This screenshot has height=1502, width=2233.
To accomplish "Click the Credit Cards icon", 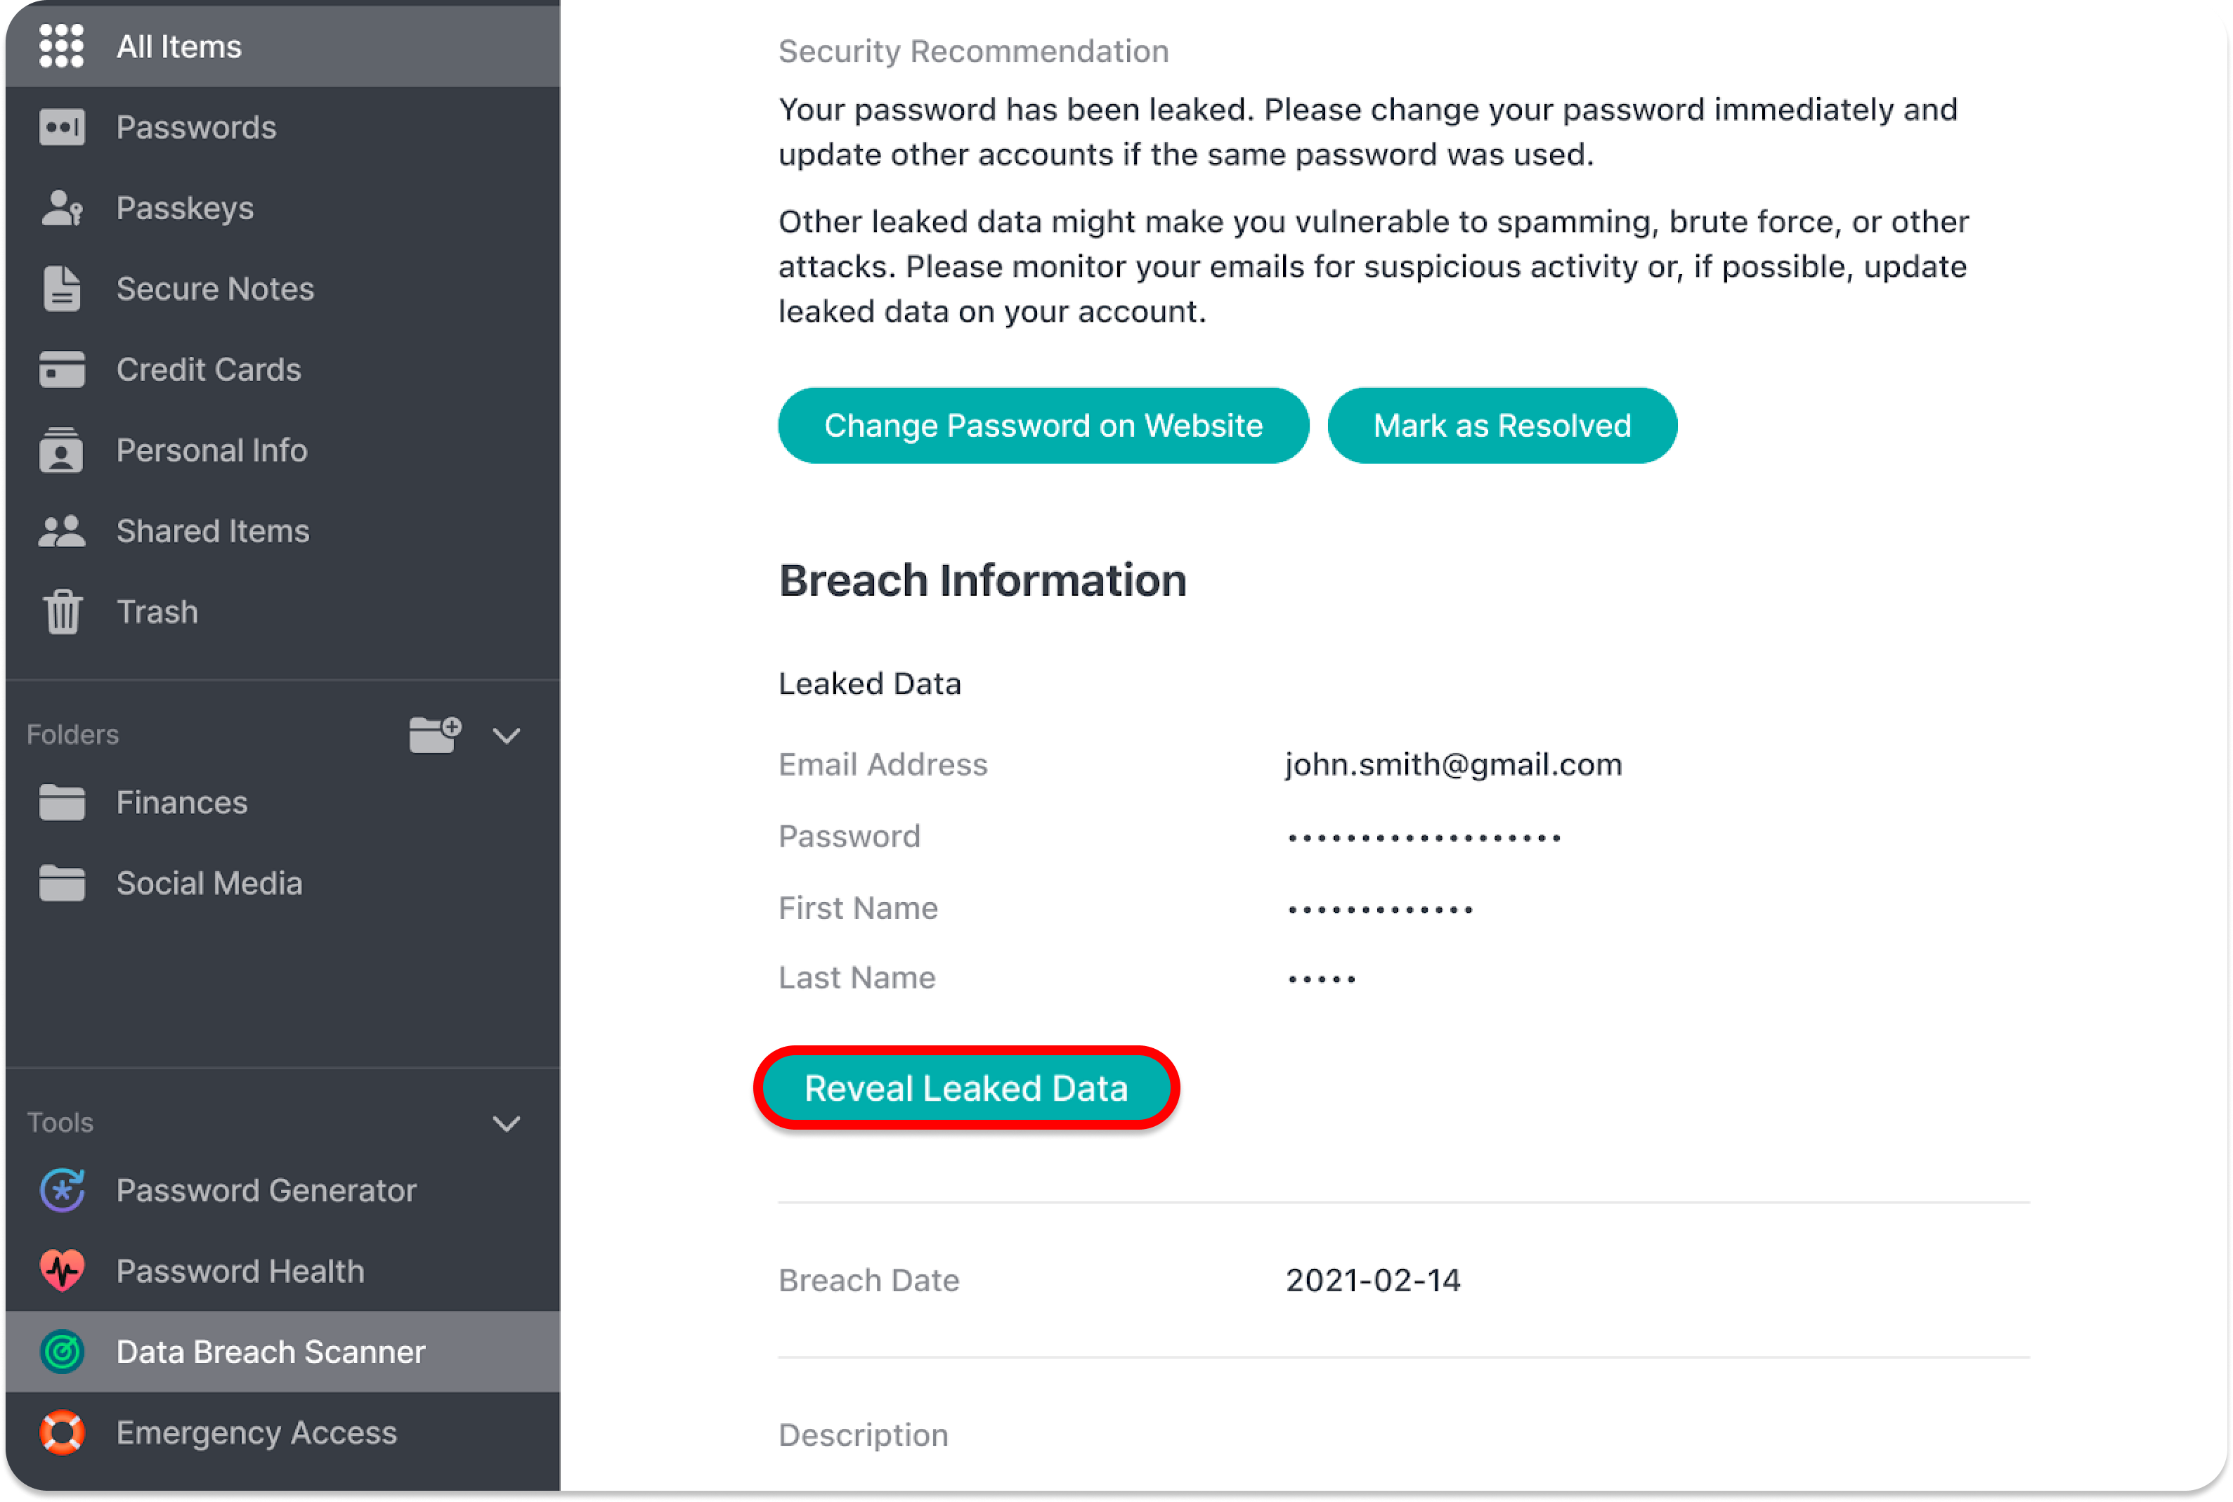I will click(x=61, y=370).
